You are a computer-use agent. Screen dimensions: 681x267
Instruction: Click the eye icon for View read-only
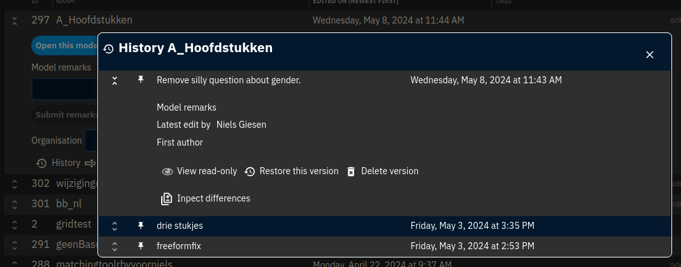click(x=167, y=172)
